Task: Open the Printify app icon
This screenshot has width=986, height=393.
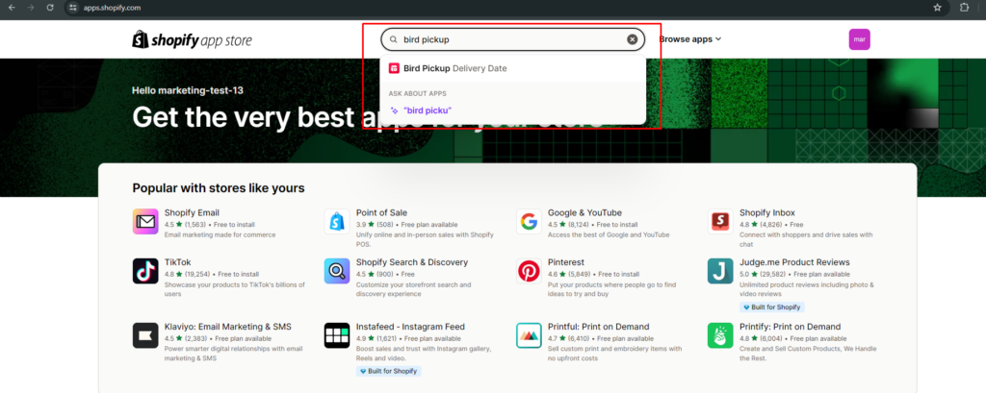Action: coord(720,336)
